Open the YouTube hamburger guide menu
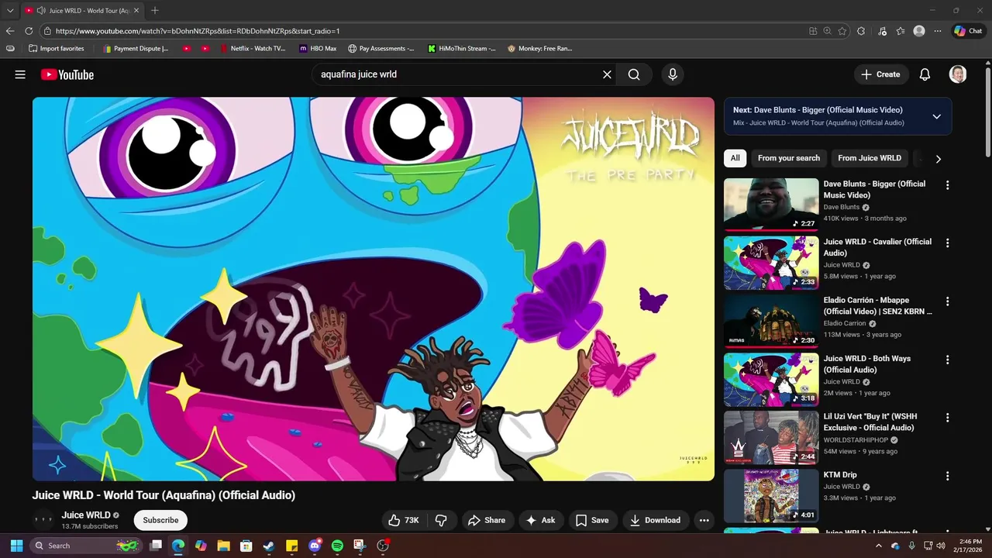Viewport: 992px width, 558px height. coord(20,74)
